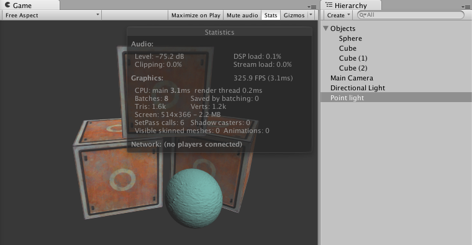The width and height of the screenshot is (472, 245).
Task: Click the search magnifier icon in Hierarchy
Action: coord(362,15)
